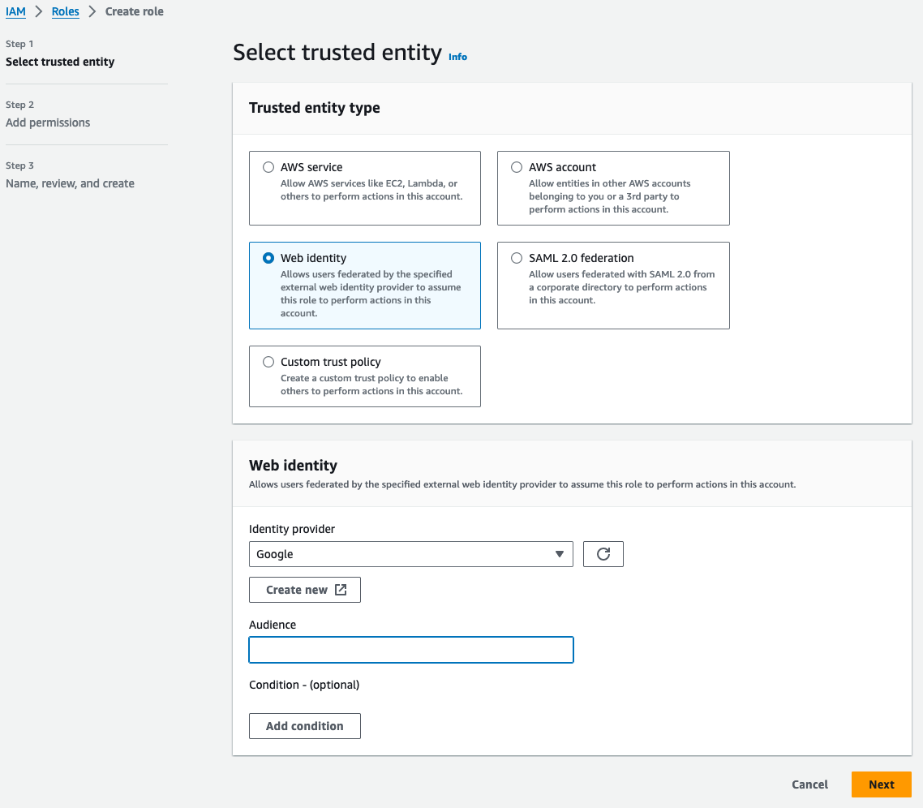Open the Identity provider dropdown showing Google
Screen dimensions: 923x808
(x=410, y=553)
